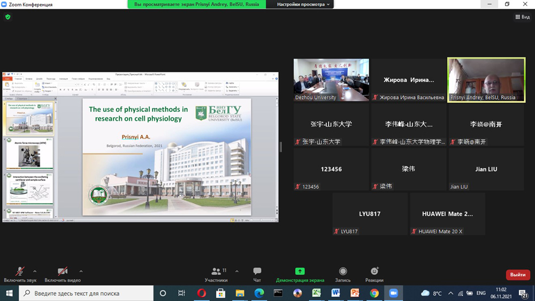Screen dimensions: 535x301
Task: Open the Реакции reactions menu
Action: [374, 274]
